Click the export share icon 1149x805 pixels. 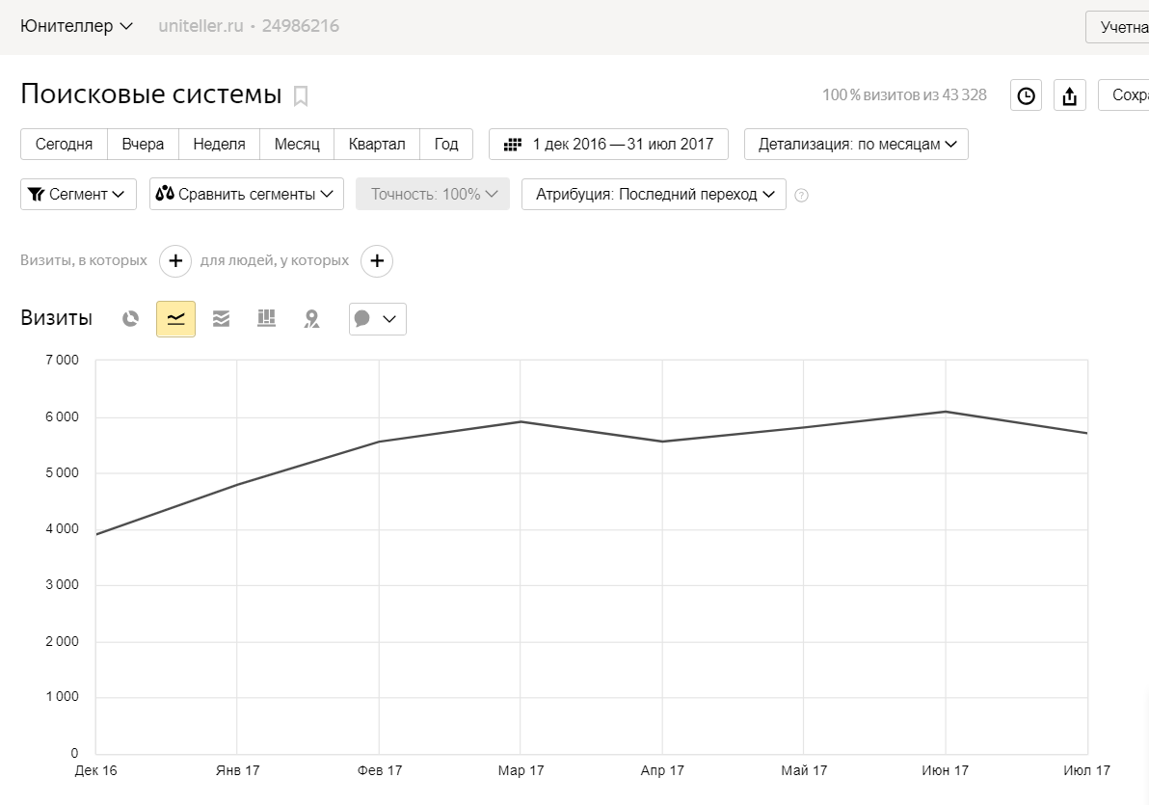click(x=1069, y=95)
